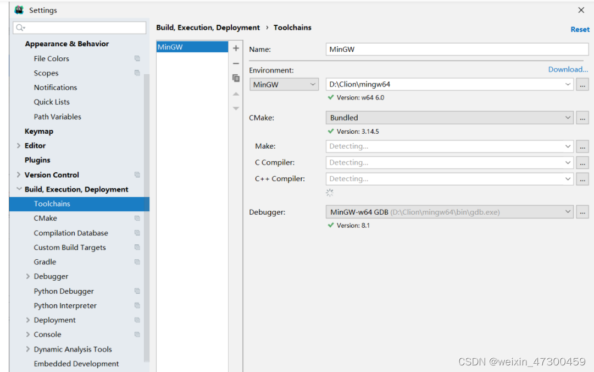594x372 pixels.
Task: Click the project-level icon beside Gradle
Action: click(x=137, y=261)
